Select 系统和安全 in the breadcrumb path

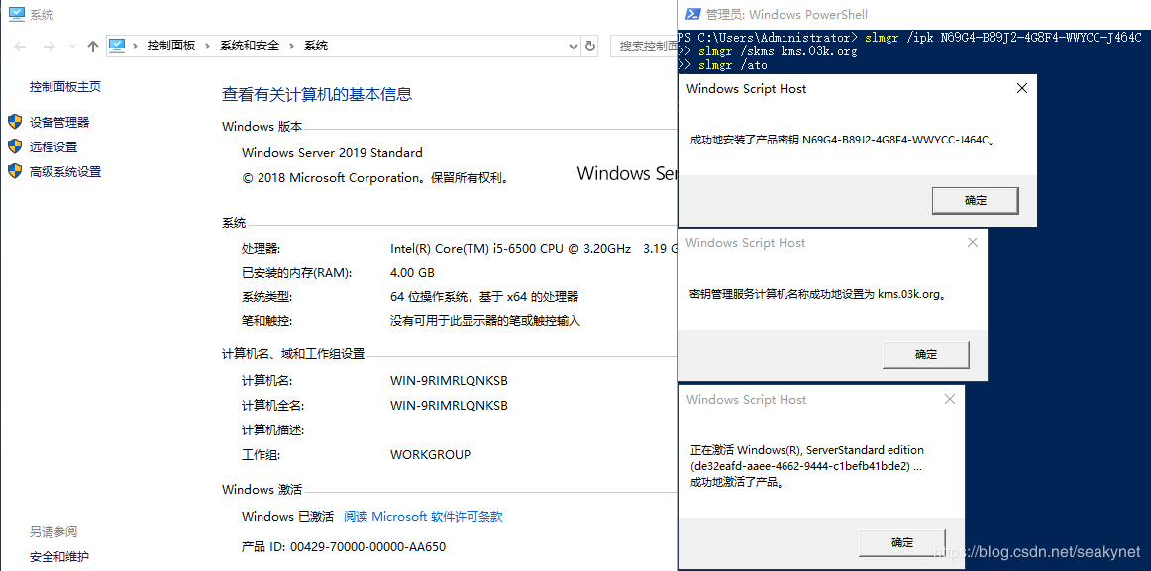click(250, 46)
